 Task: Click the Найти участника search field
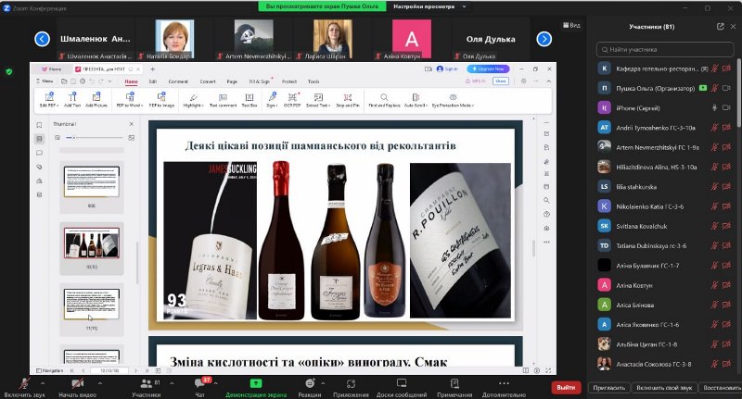[x=664, y=49]
